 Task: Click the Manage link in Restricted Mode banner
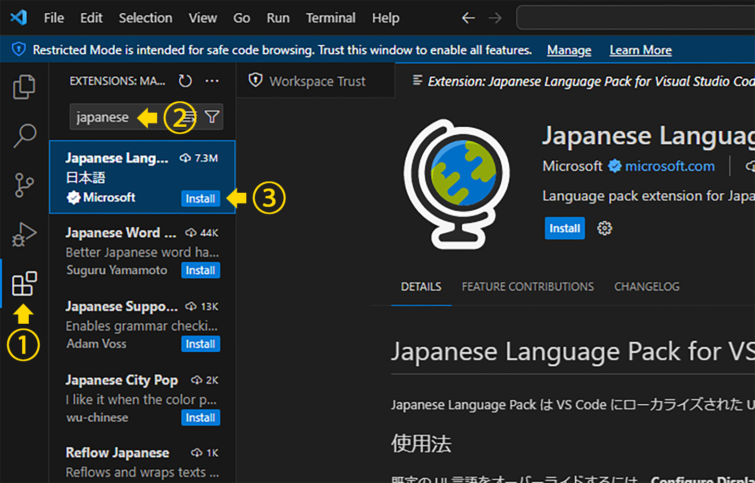569,50
